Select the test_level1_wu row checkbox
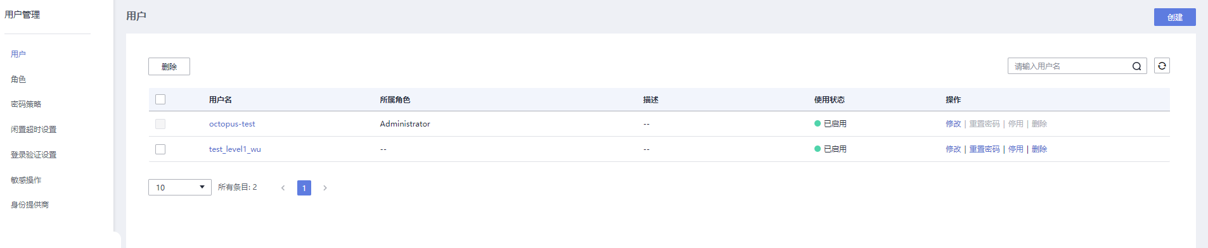Viewport: 1208px width, 248px height. point(160,149)
